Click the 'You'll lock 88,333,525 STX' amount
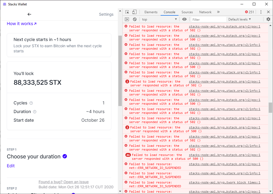 [x=37, y=82]
